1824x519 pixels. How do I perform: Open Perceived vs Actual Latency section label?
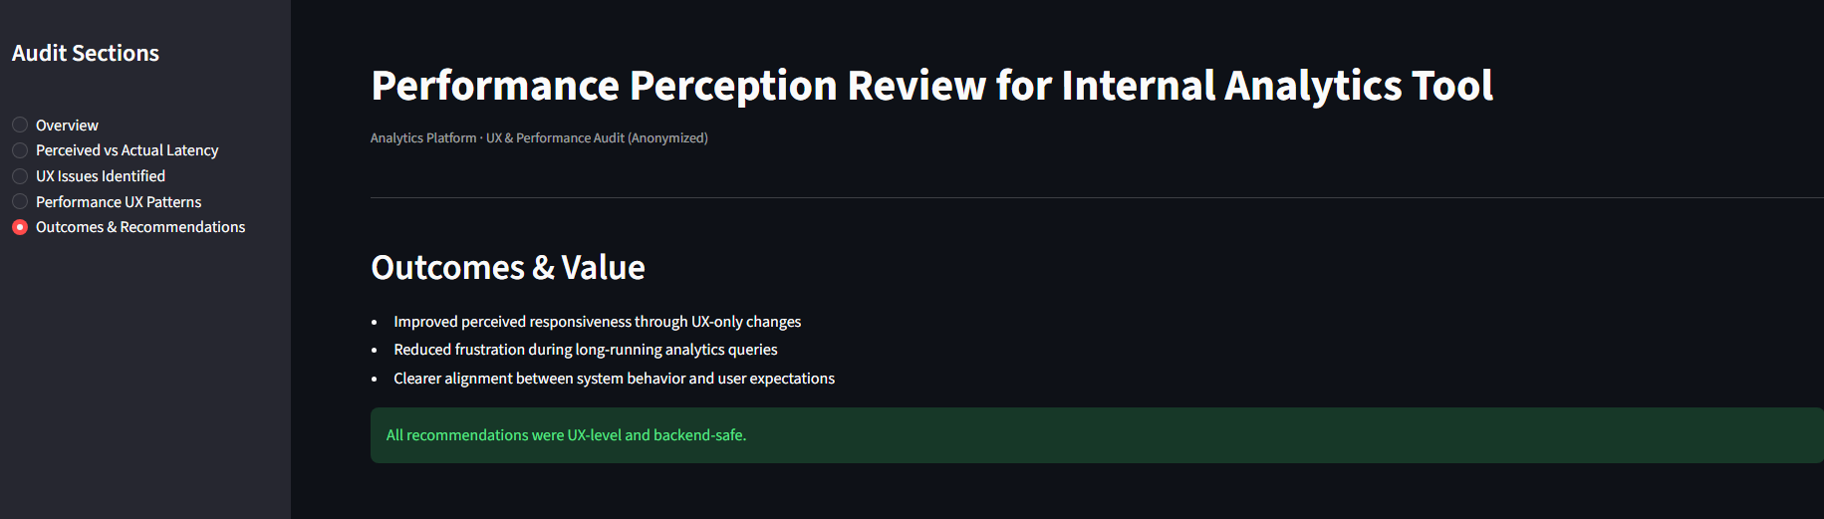(x=127, y=150)
